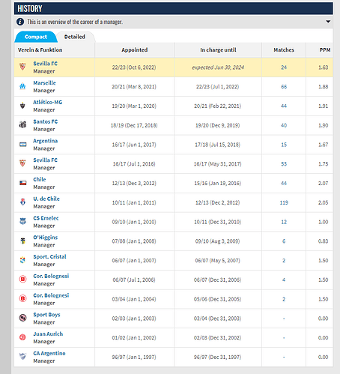Switch to the Detailed tab
Viewport: 340px width, 374px height.
click(x=75, y=37)
